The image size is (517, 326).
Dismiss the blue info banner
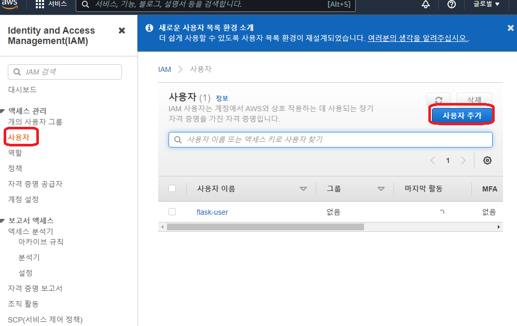[x=510, y=28]
